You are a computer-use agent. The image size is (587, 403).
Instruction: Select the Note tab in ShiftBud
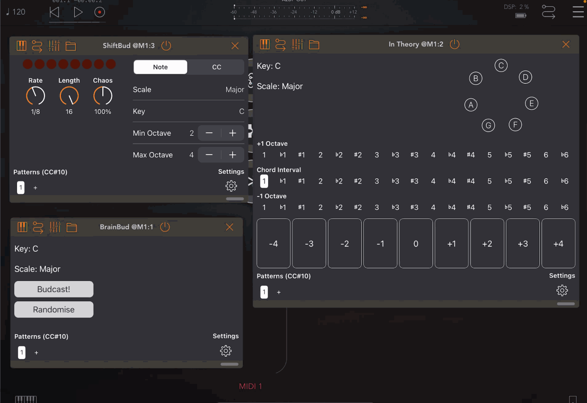(160, 67)
